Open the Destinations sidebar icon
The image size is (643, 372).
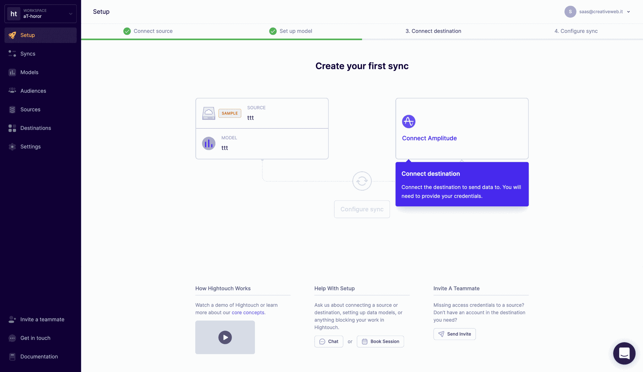tap(12, 128)
